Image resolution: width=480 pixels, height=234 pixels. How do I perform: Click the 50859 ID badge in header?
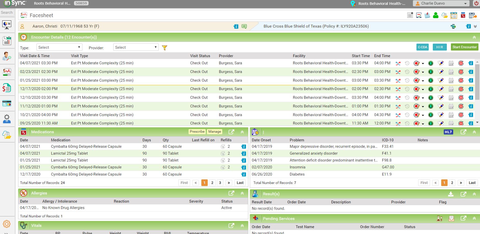pos(81,3)
